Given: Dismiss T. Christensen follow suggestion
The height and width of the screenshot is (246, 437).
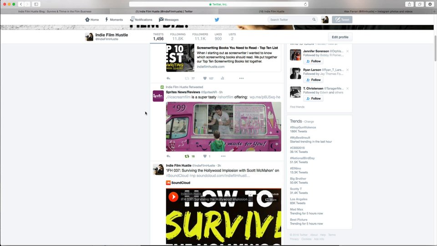Looking at the screenshot, I should [347, 89].
